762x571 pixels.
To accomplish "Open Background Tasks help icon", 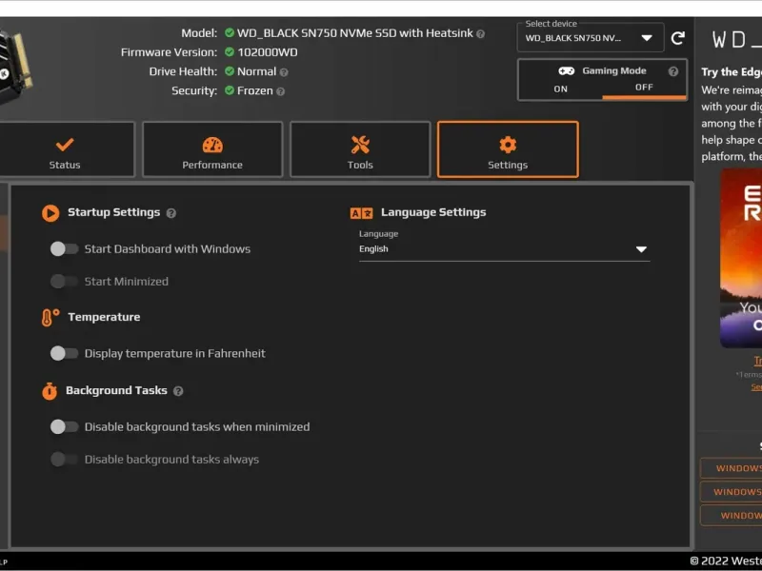I will 178,391.
